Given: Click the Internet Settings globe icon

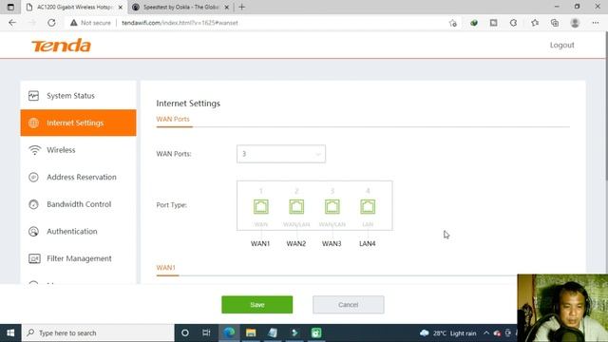Looking at the screenshot, I should pyautogui.click(x=34, y=123).
